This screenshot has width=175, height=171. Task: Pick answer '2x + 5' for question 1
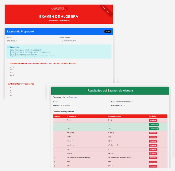pyautogui.click(x=12, y=75)
